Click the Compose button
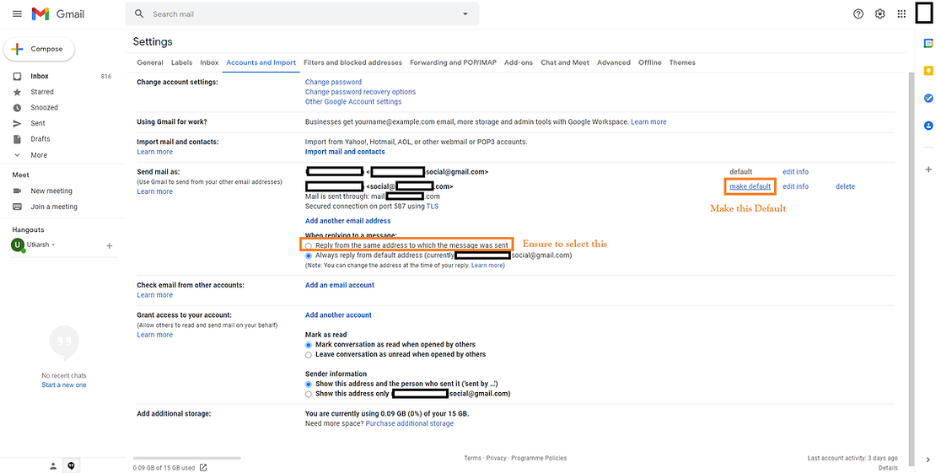 tap(39, 49)
